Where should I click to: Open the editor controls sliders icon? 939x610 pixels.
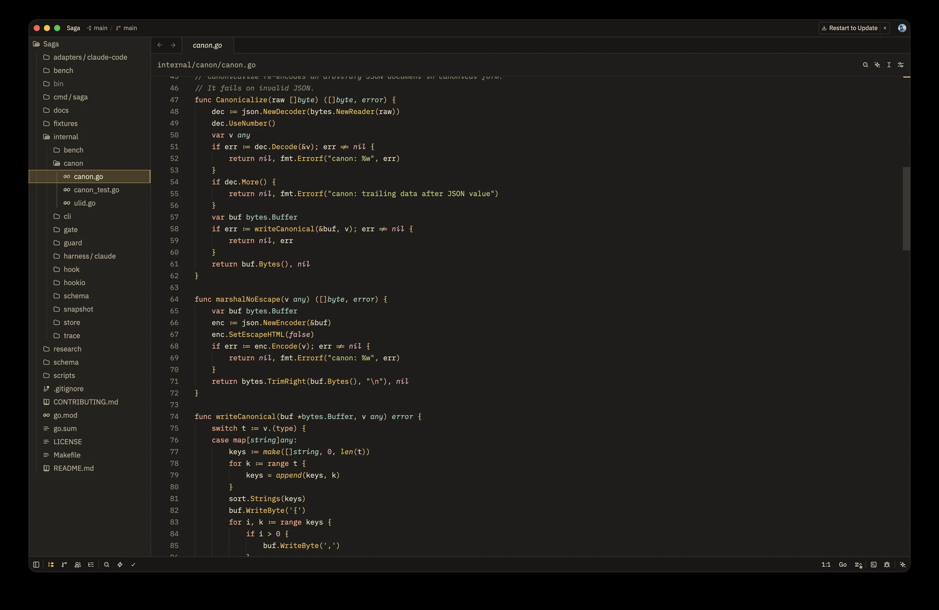901,65
